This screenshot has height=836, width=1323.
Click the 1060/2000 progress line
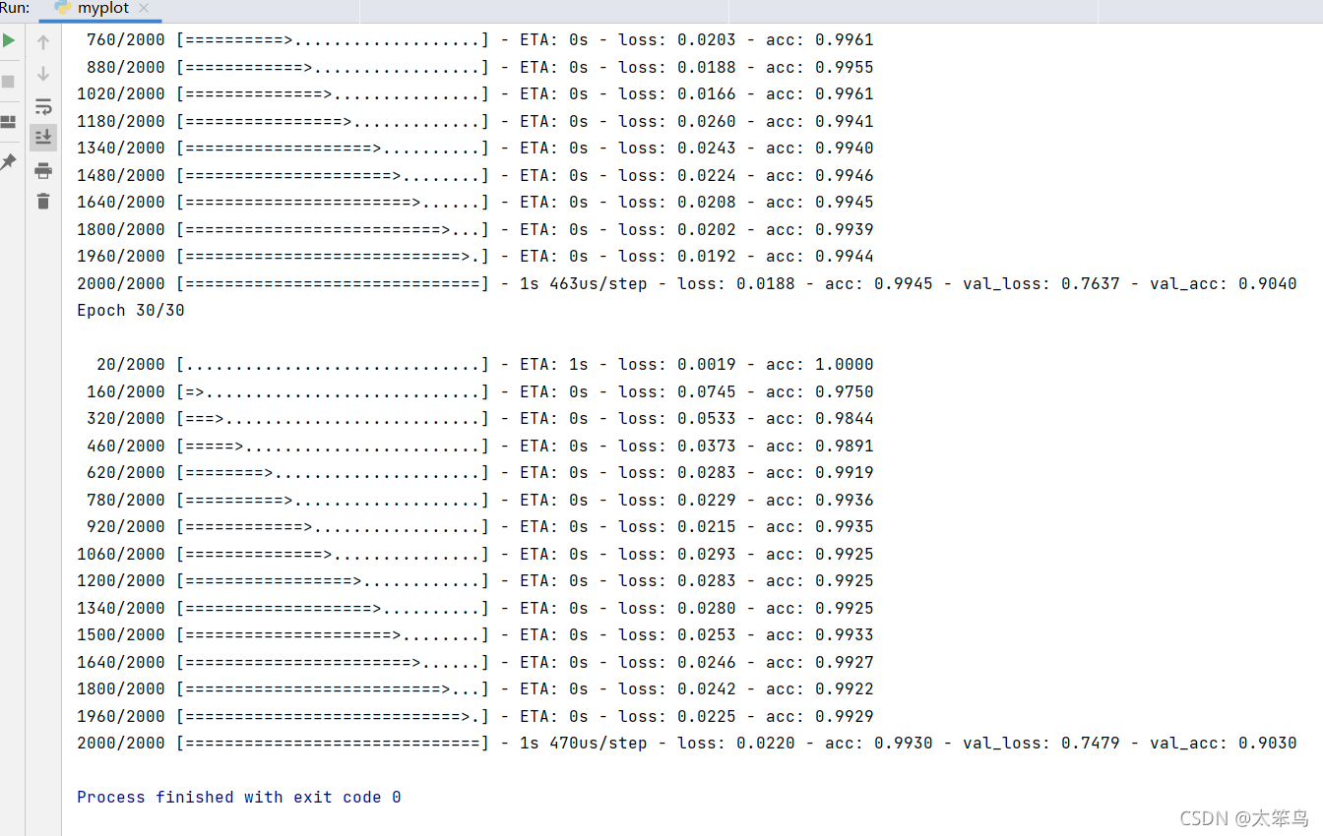click(475, 554)
